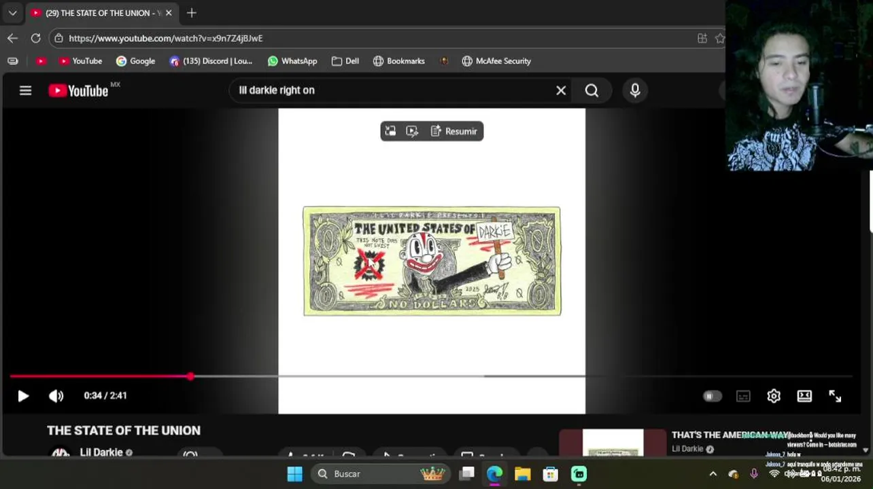Switch to theater mode
This screenshot has width=873, height=489.
[x=804, y=396]
